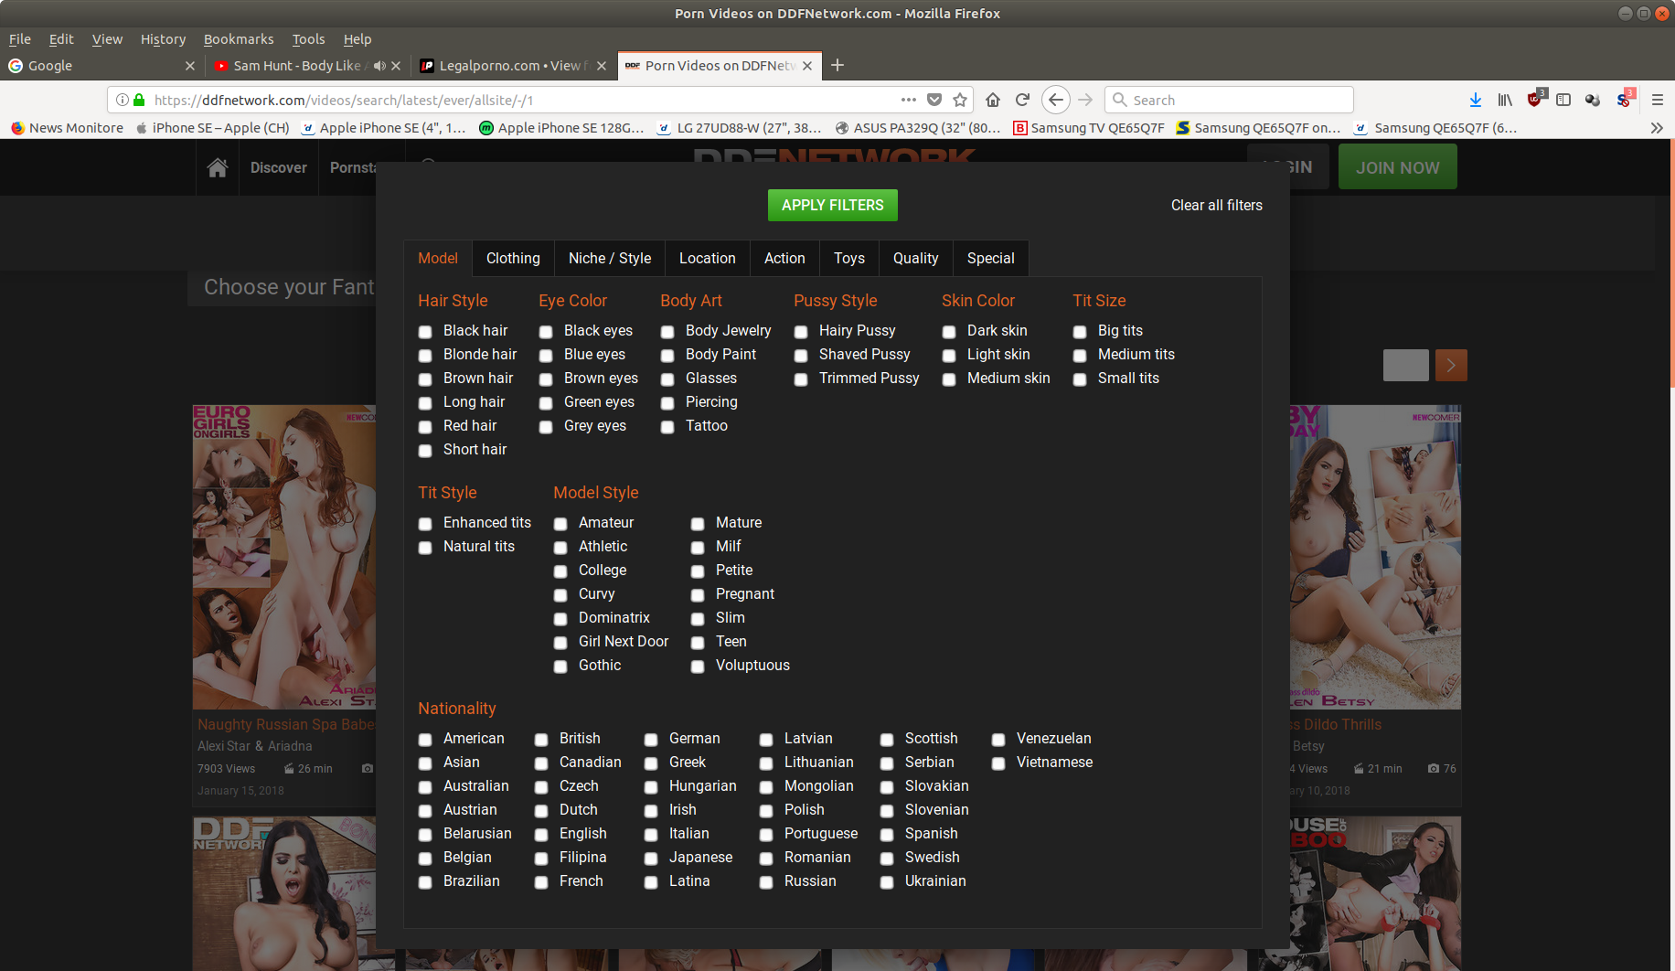Tick the Canadian nationality checkbox
1675x971 pixels.
[541, 763]
